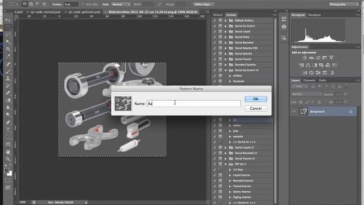This screenshot has height=205, width=364.
Task: Select the Lasso tool
Action: point(8,34)
